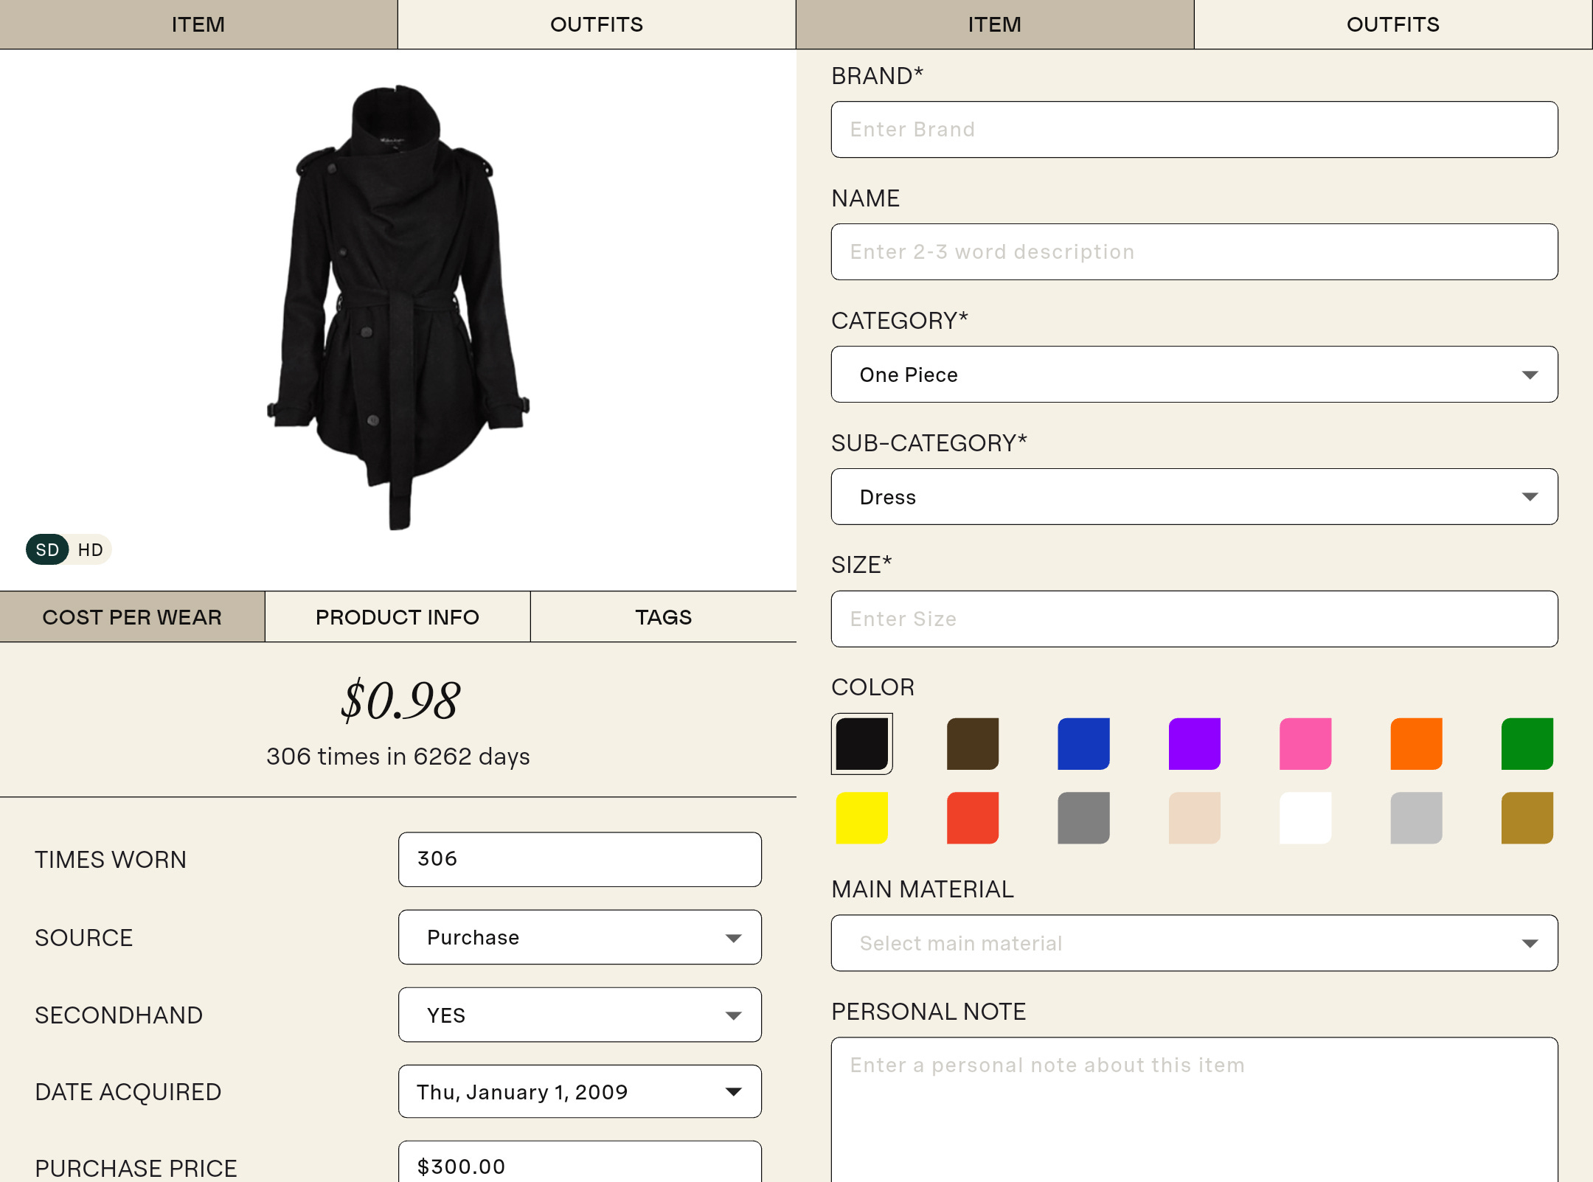
Task: Choose the purple color swatch
Action: (x=1194, y=743)
